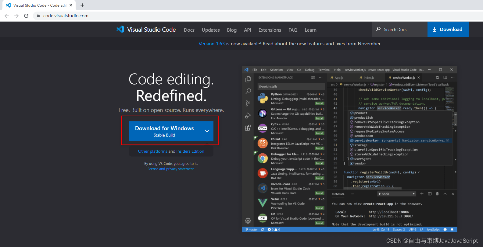Open the license and privacy statement link
The image size is (483, 247).
(171, 169)
